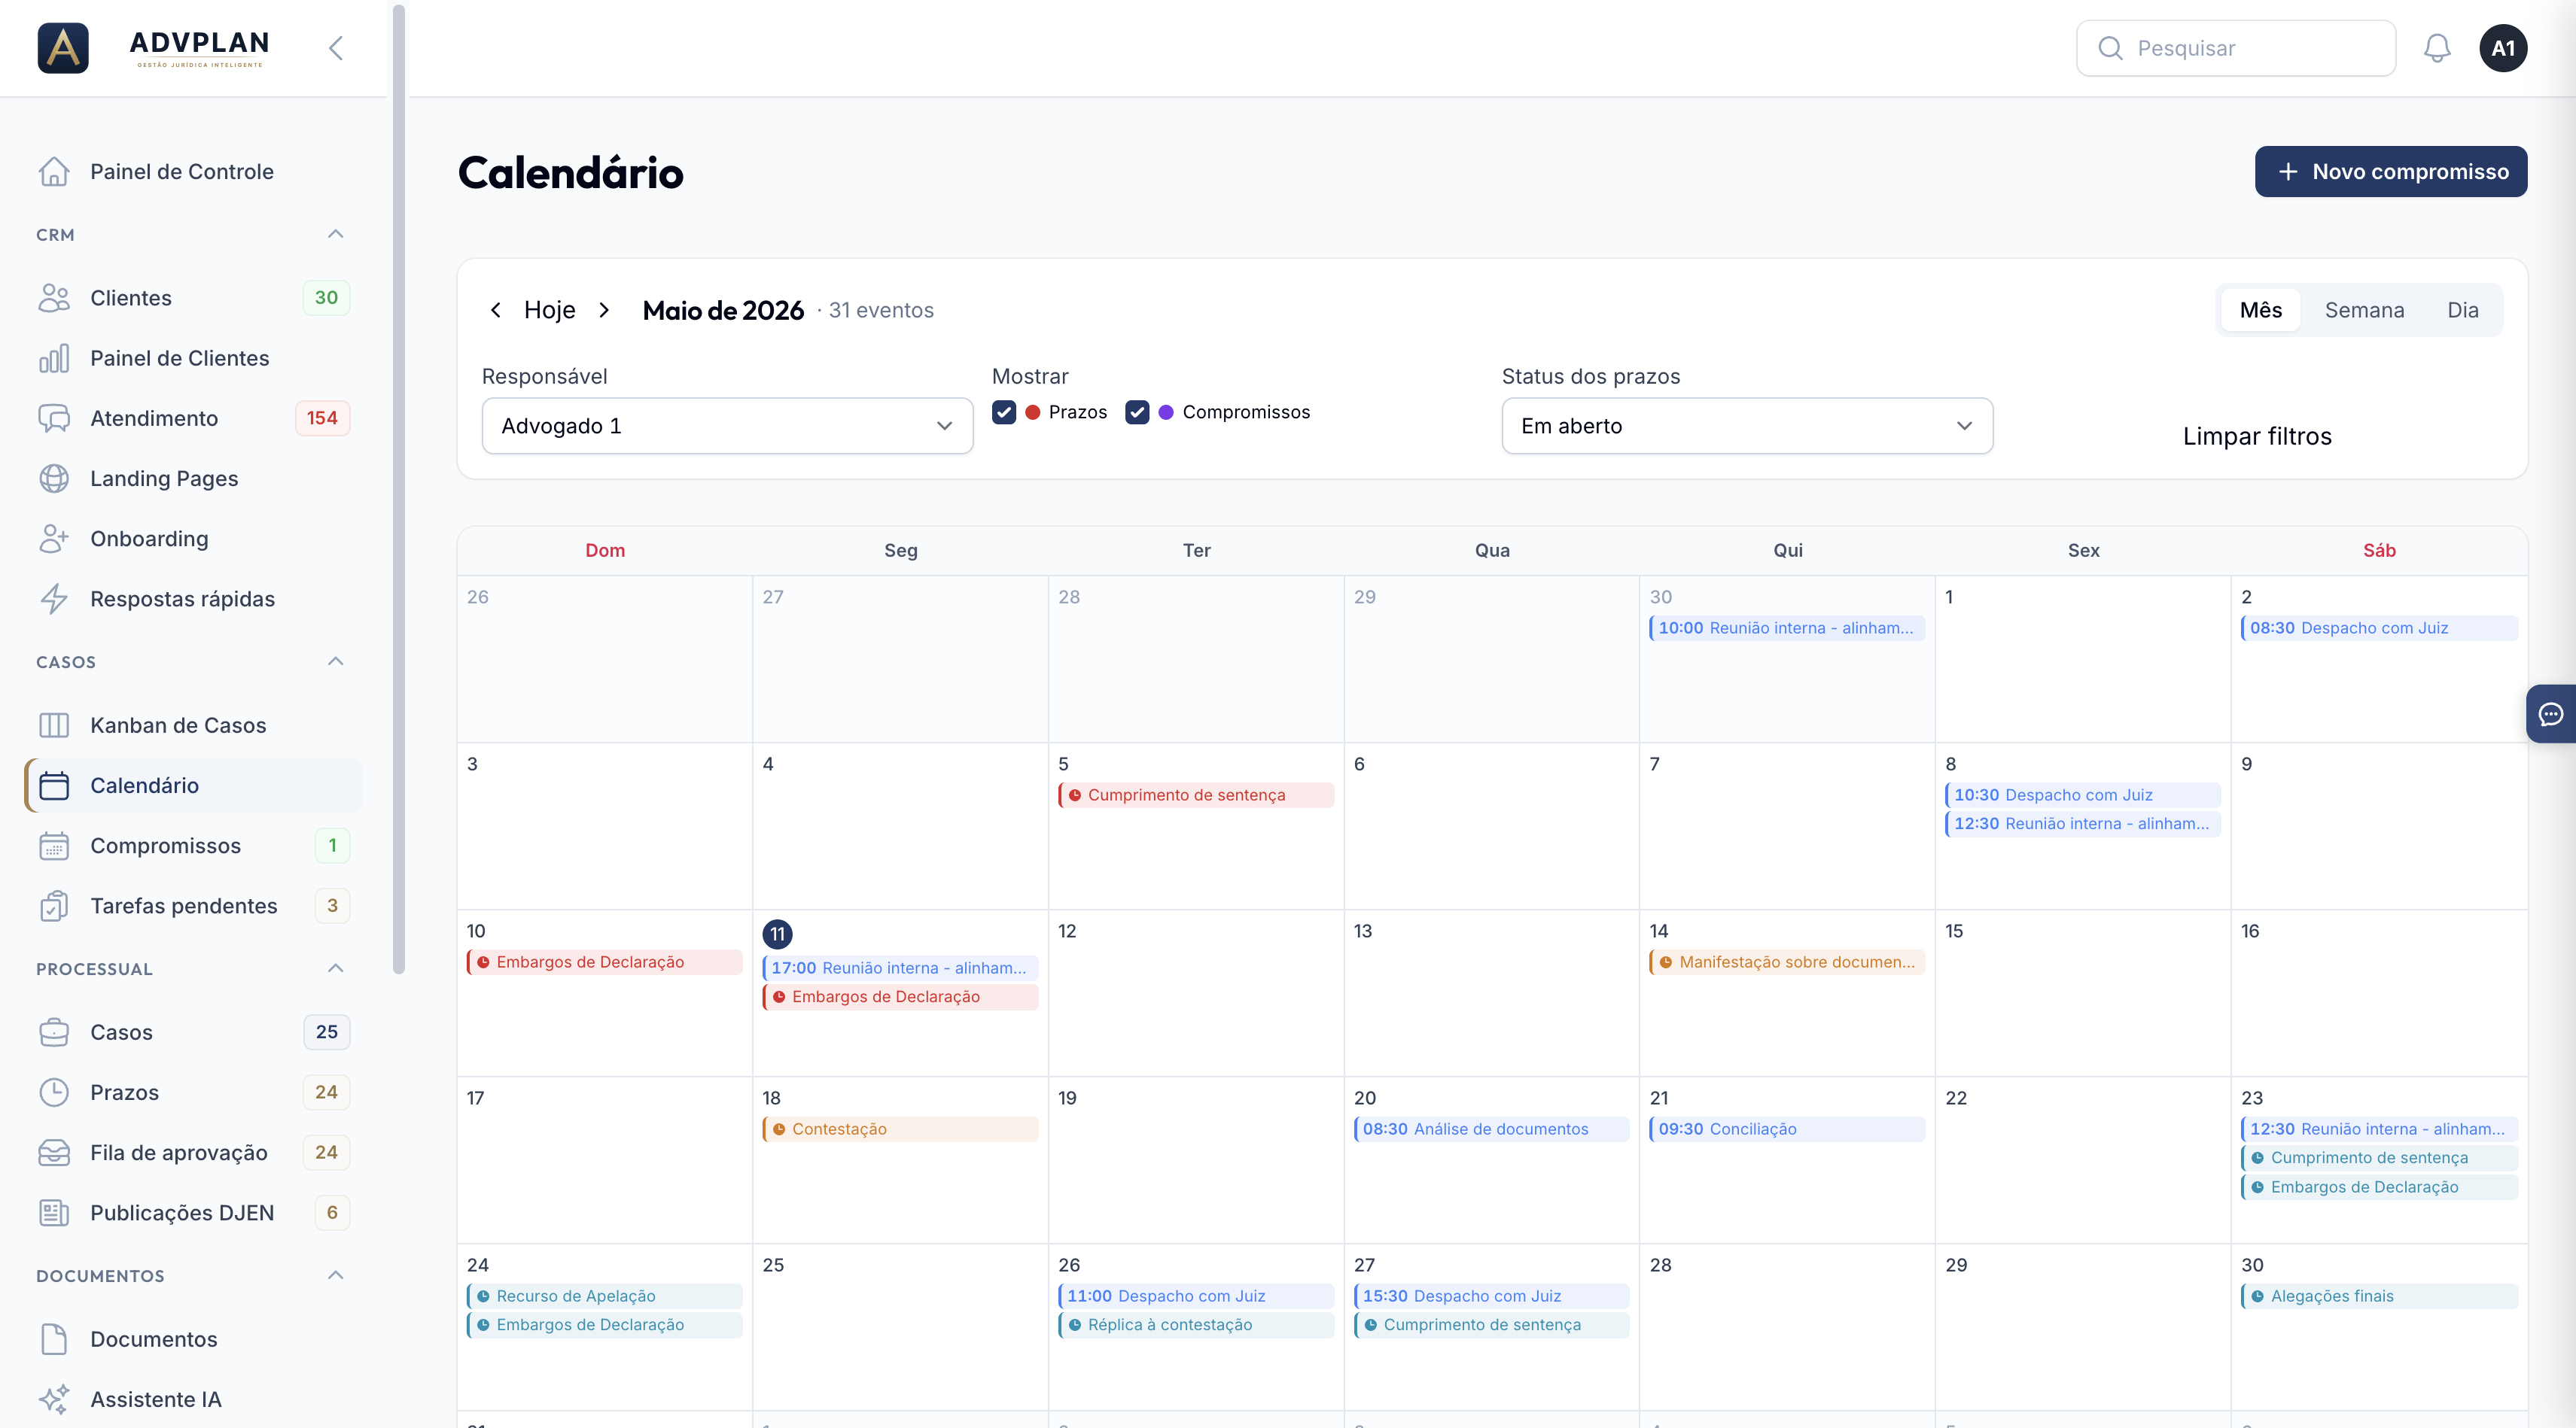This screenshot has width=2576, height=1428.
Task: Click the Clientes count badge 30
Action: (326, 298)
